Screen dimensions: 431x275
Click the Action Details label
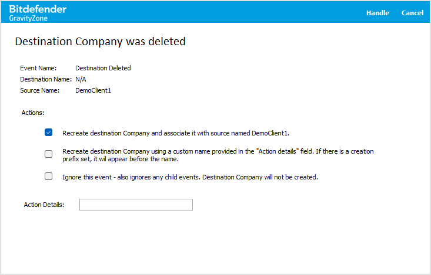pos(44,205)
